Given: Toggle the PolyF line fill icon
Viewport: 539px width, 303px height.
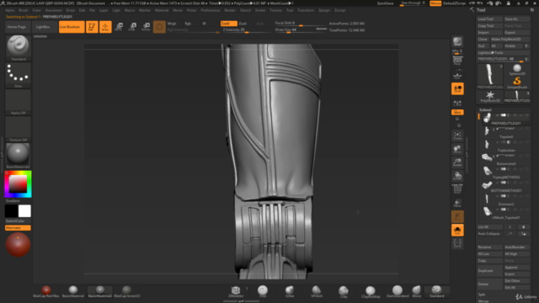Looking at the screenshot, I should [457, 189].
